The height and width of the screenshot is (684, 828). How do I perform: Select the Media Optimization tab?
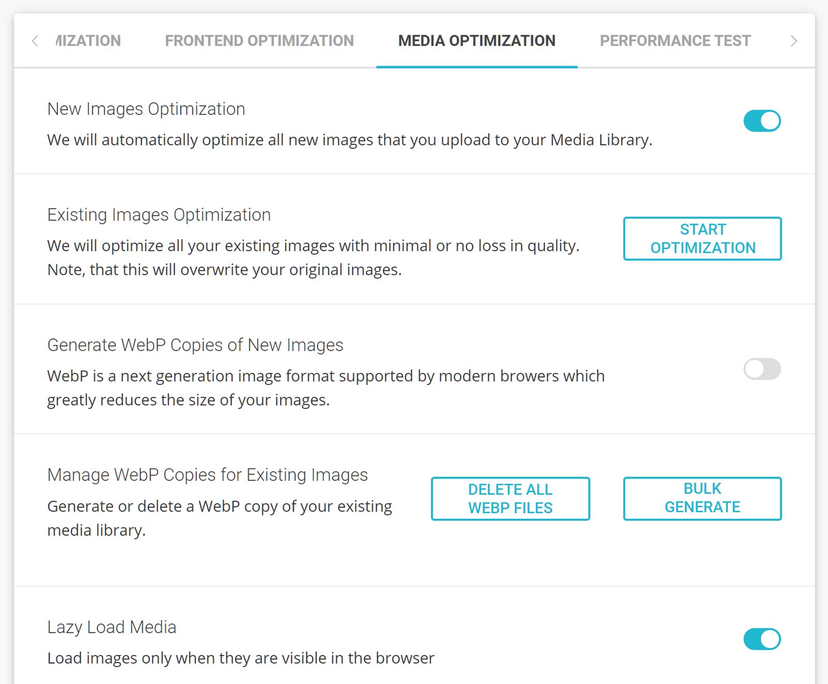(477, 41)
